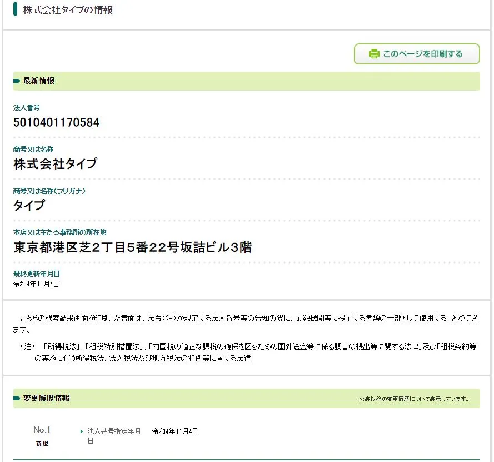
Task: Click the company name 株式会社タイプ value
Action: [55, 164]
